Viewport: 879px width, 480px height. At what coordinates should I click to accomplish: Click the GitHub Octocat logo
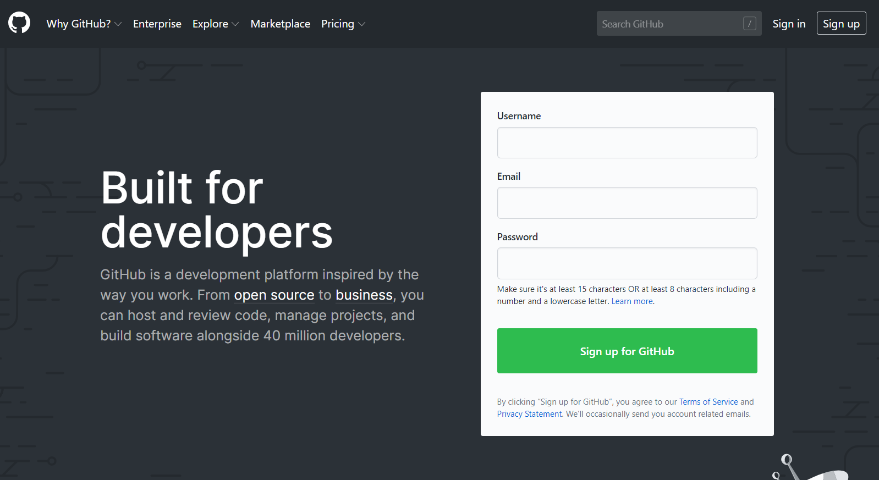tap(19, 23)
